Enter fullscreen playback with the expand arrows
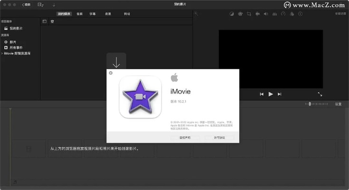This screenshot has height=190, width=349. coord(320,94)
